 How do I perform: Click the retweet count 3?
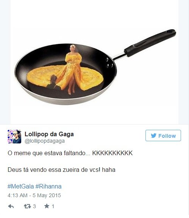tap(34, 206)
